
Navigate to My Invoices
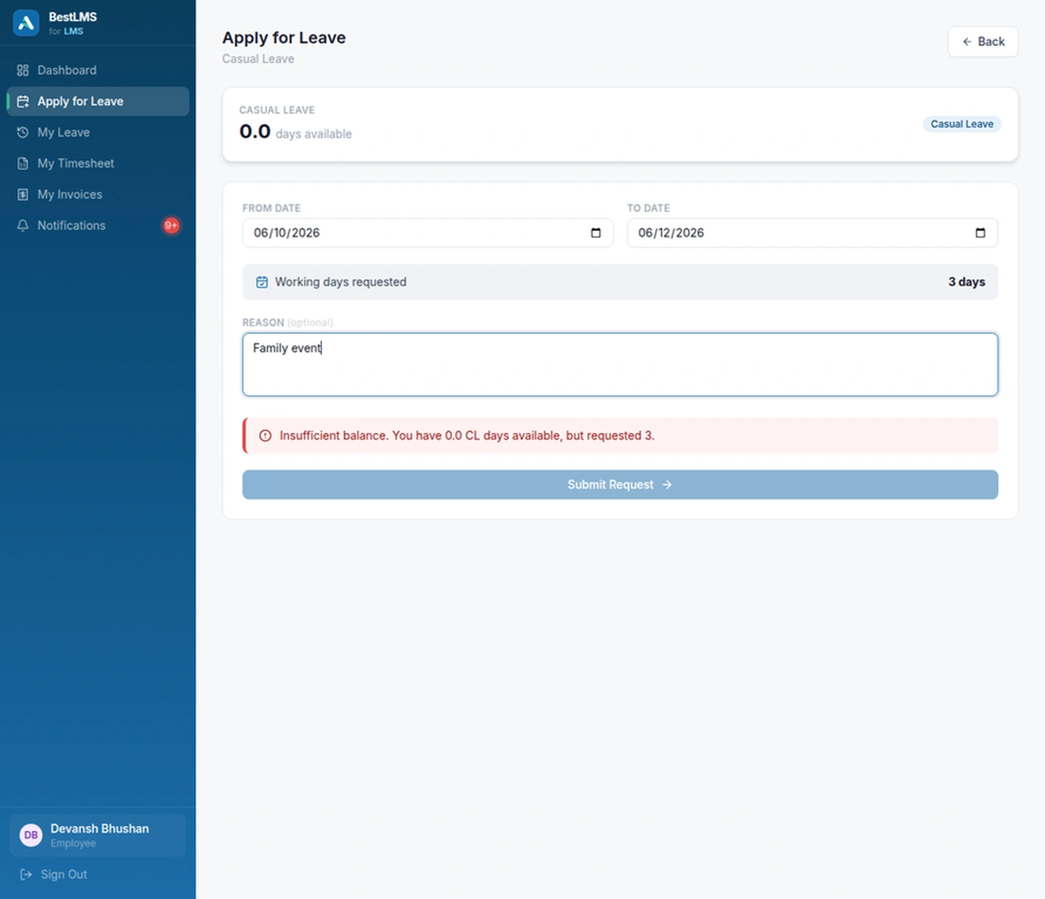click(98, 195)
